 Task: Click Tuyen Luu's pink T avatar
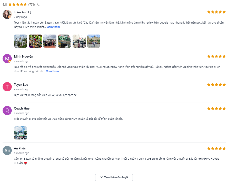point(7,87)
